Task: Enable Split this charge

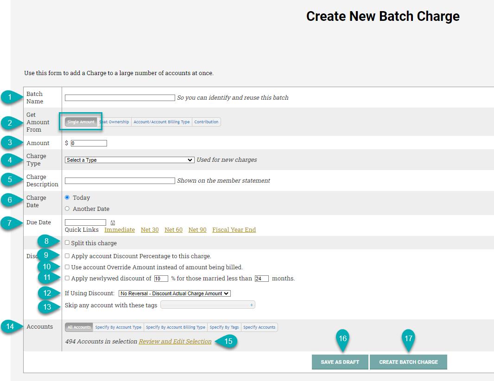Action: [67, 242]
